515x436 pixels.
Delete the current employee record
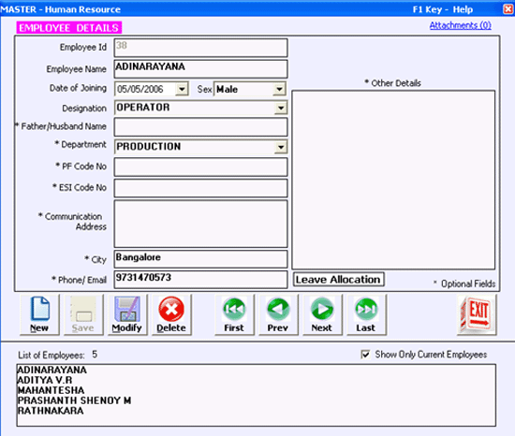(171, 314)
